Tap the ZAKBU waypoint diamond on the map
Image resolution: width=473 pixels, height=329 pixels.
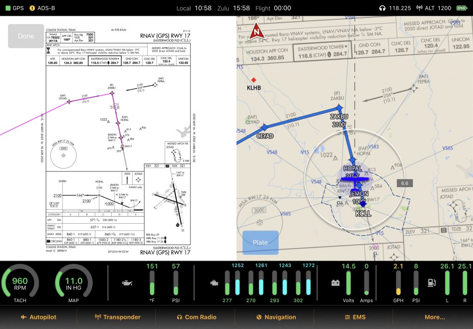point(339,108)
